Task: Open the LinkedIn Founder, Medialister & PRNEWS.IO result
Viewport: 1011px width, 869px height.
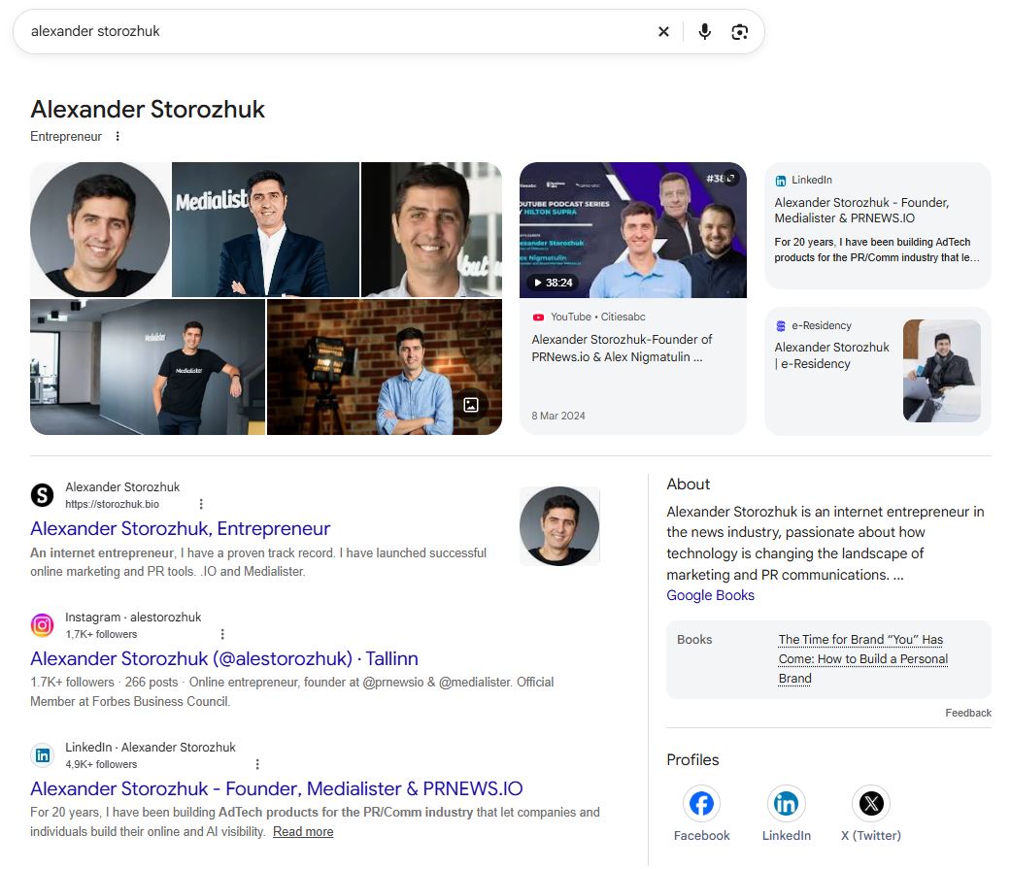Action: coord(277,789)
